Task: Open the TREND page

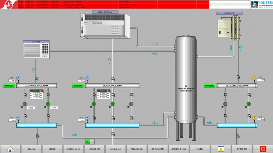Action: [200, 149]
